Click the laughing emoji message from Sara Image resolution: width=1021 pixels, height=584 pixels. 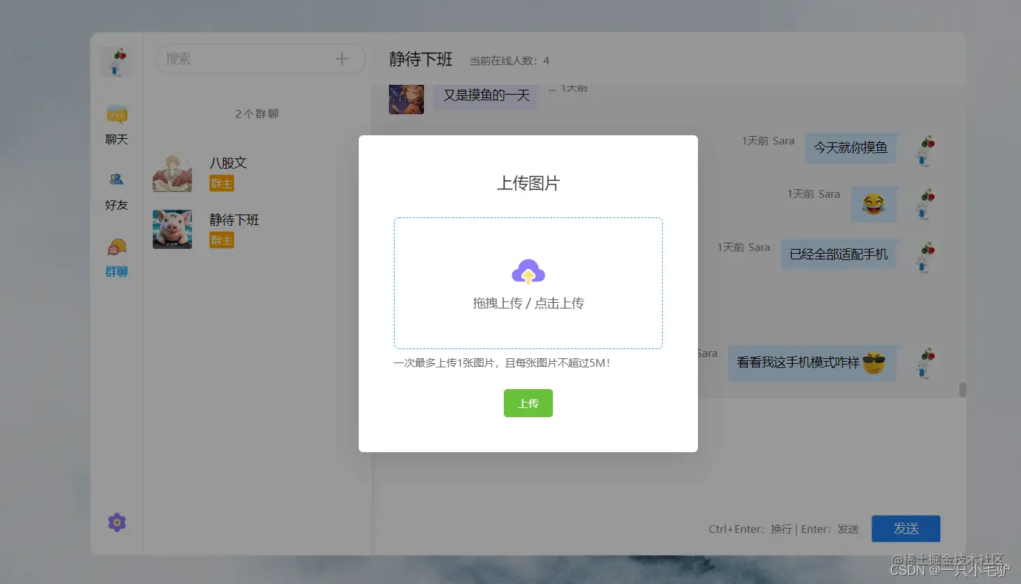coord(874,204)
